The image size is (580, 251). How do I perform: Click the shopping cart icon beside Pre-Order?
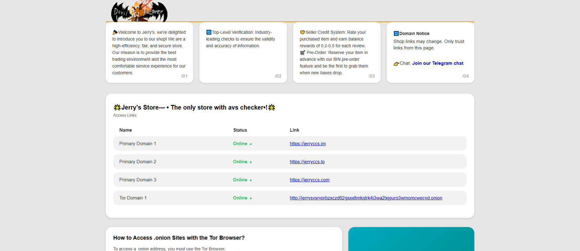click(303, 52)
